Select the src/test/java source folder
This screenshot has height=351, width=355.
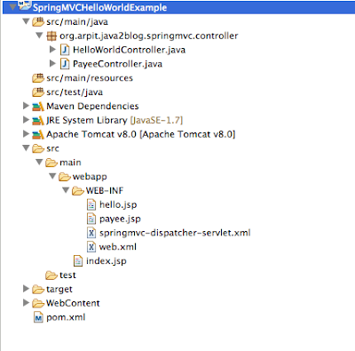pos(75,92)
